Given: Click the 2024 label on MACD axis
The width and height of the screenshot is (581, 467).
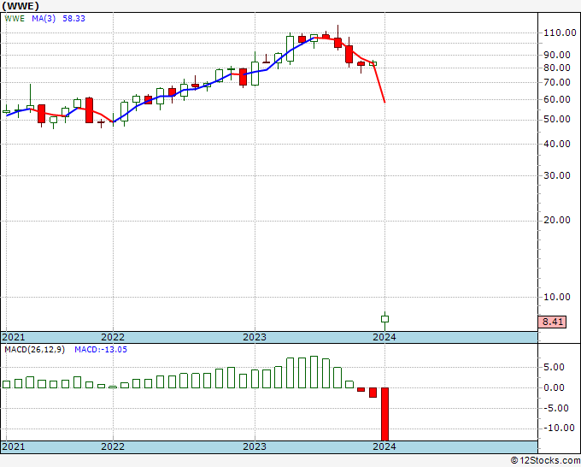Looking at the screenshot, I should (x=384, y=446).
